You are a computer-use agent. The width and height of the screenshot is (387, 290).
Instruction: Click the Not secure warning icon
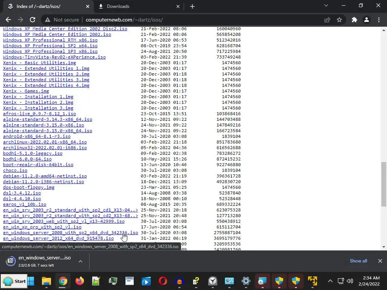pos(48,20)
